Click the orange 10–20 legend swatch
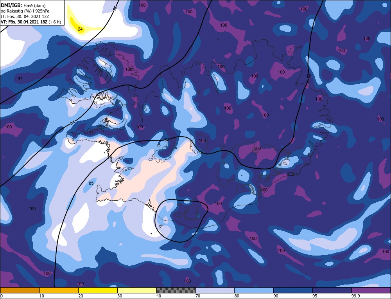391x299 pixels. [59, 290]
